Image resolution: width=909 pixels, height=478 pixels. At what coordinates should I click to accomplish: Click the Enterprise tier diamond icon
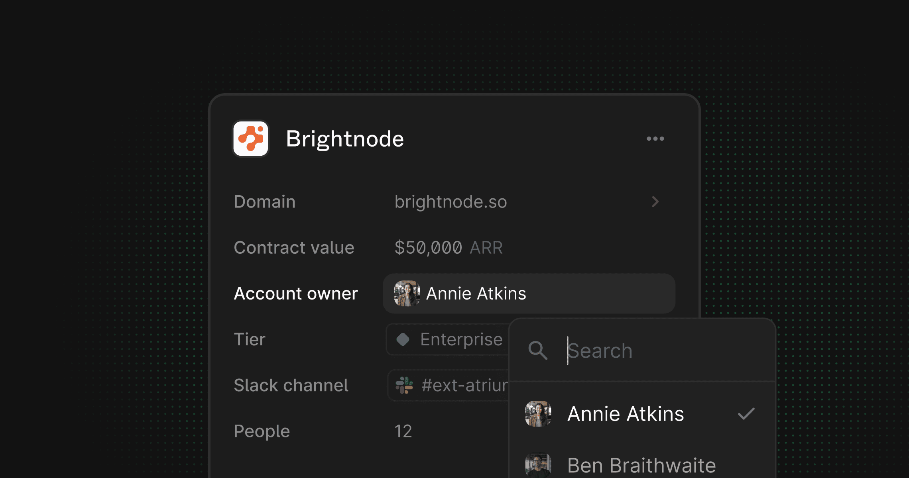pos(403,339)
